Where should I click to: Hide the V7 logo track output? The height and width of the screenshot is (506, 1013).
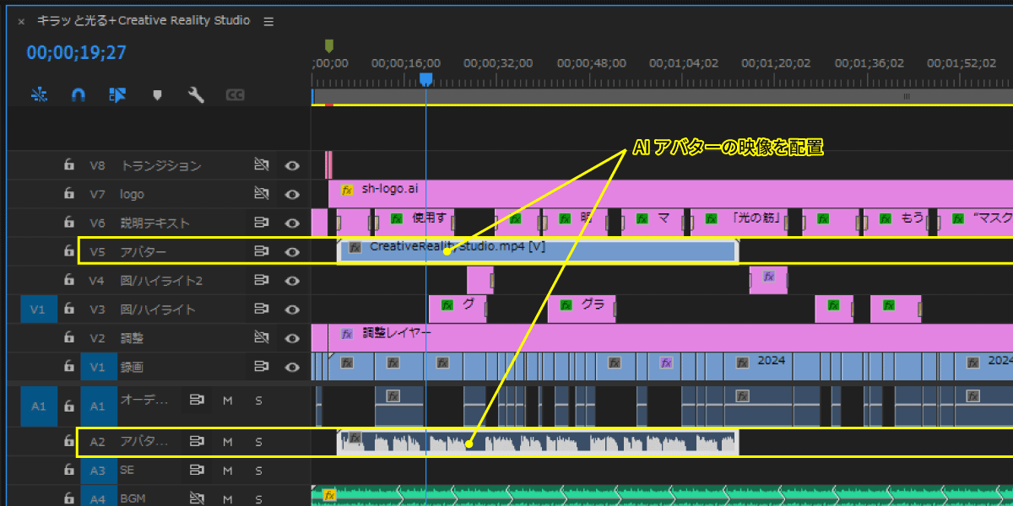292,195
